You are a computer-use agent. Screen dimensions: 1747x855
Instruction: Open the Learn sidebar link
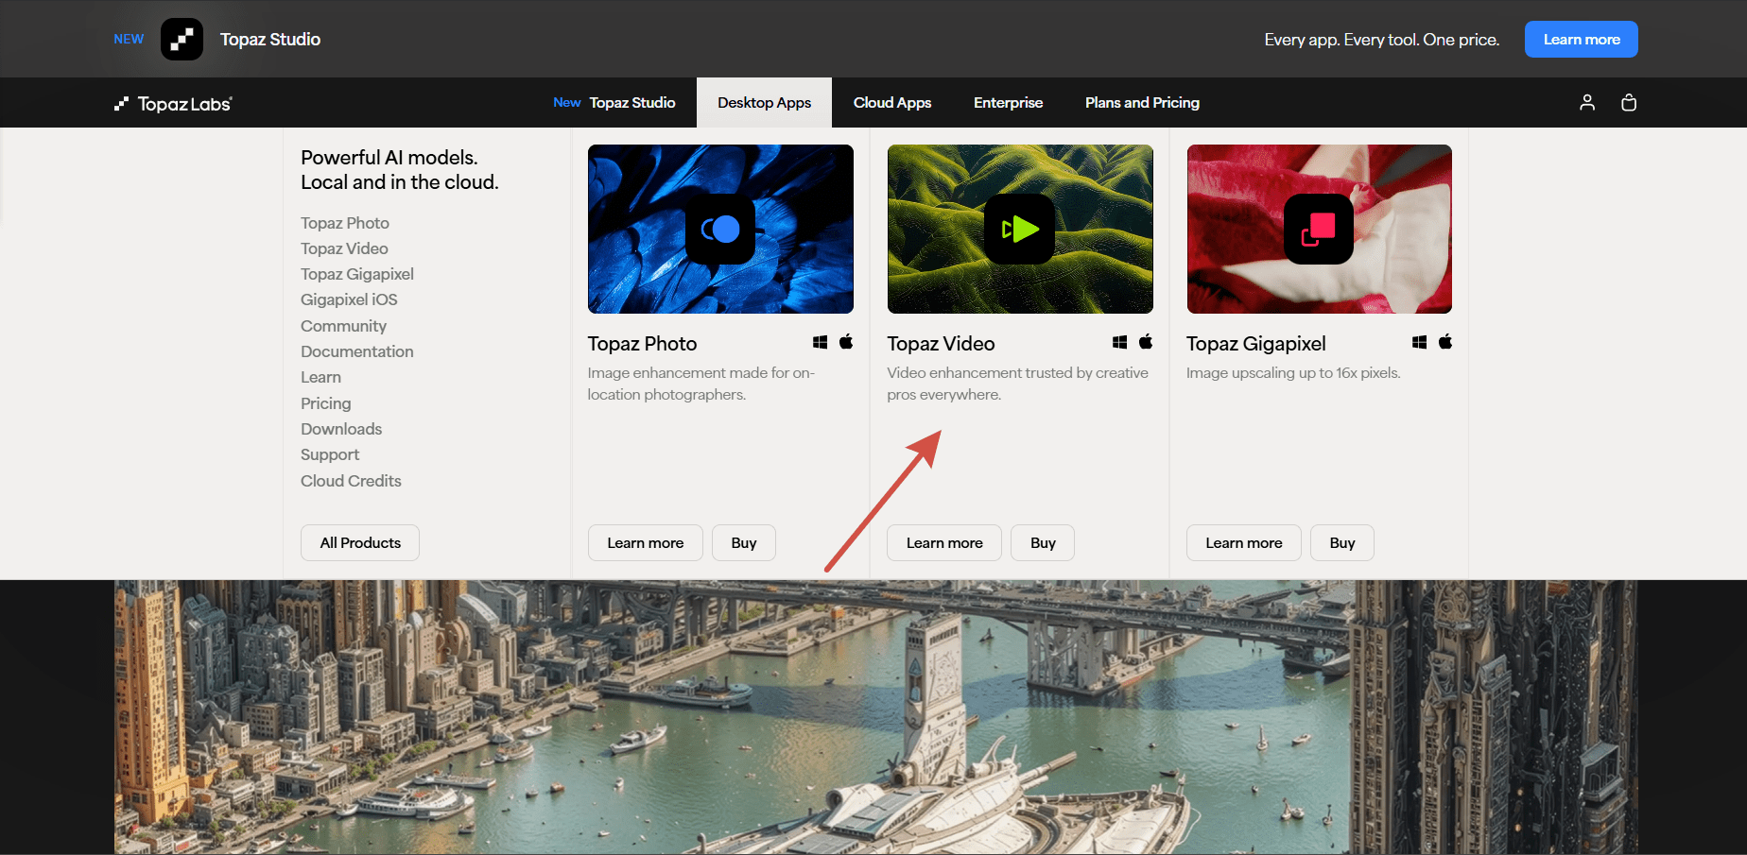[320, 377]
